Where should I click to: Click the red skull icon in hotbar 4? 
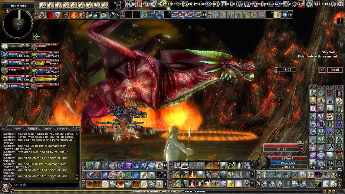(216, 165)
